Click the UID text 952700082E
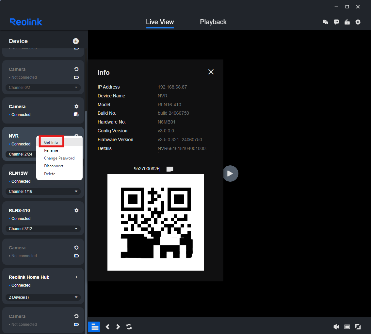Screen dimensions: 371x334 pyautogui.click(x=147, y=169)
